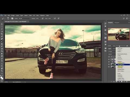Viewport: 130px width, 97px height.
Task: Select the Rectangular Marquee tool
Action: point(2,27)
